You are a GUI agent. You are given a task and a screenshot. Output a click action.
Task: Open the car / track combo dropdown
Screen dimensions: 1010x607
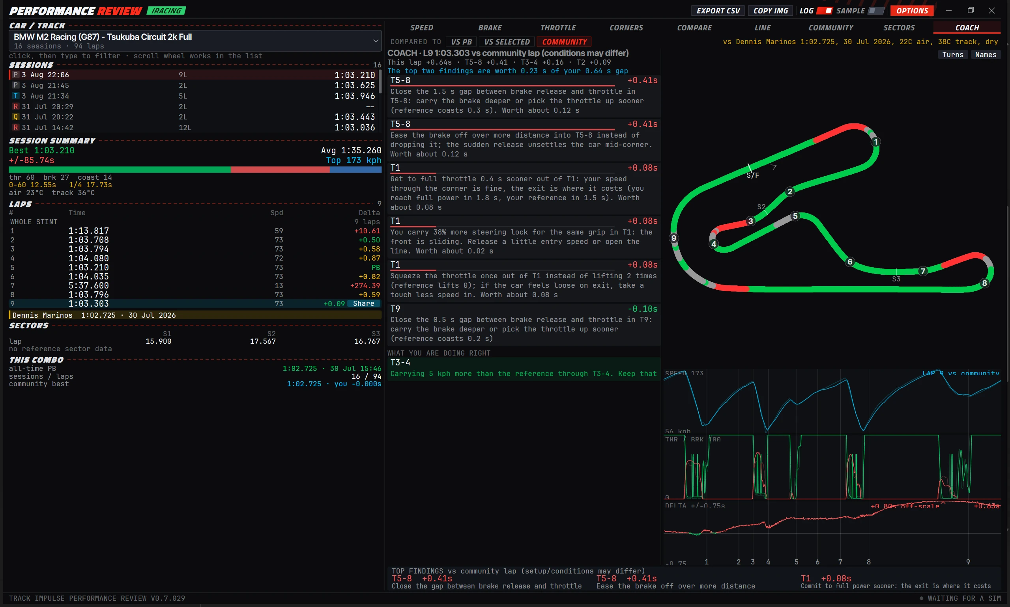(x=195, y=41)
